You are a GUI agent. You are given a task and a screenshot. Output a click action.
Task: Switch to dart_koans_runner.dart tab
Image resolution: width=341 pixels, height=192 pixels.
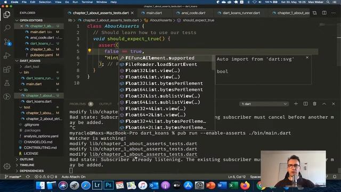point(241,13)
